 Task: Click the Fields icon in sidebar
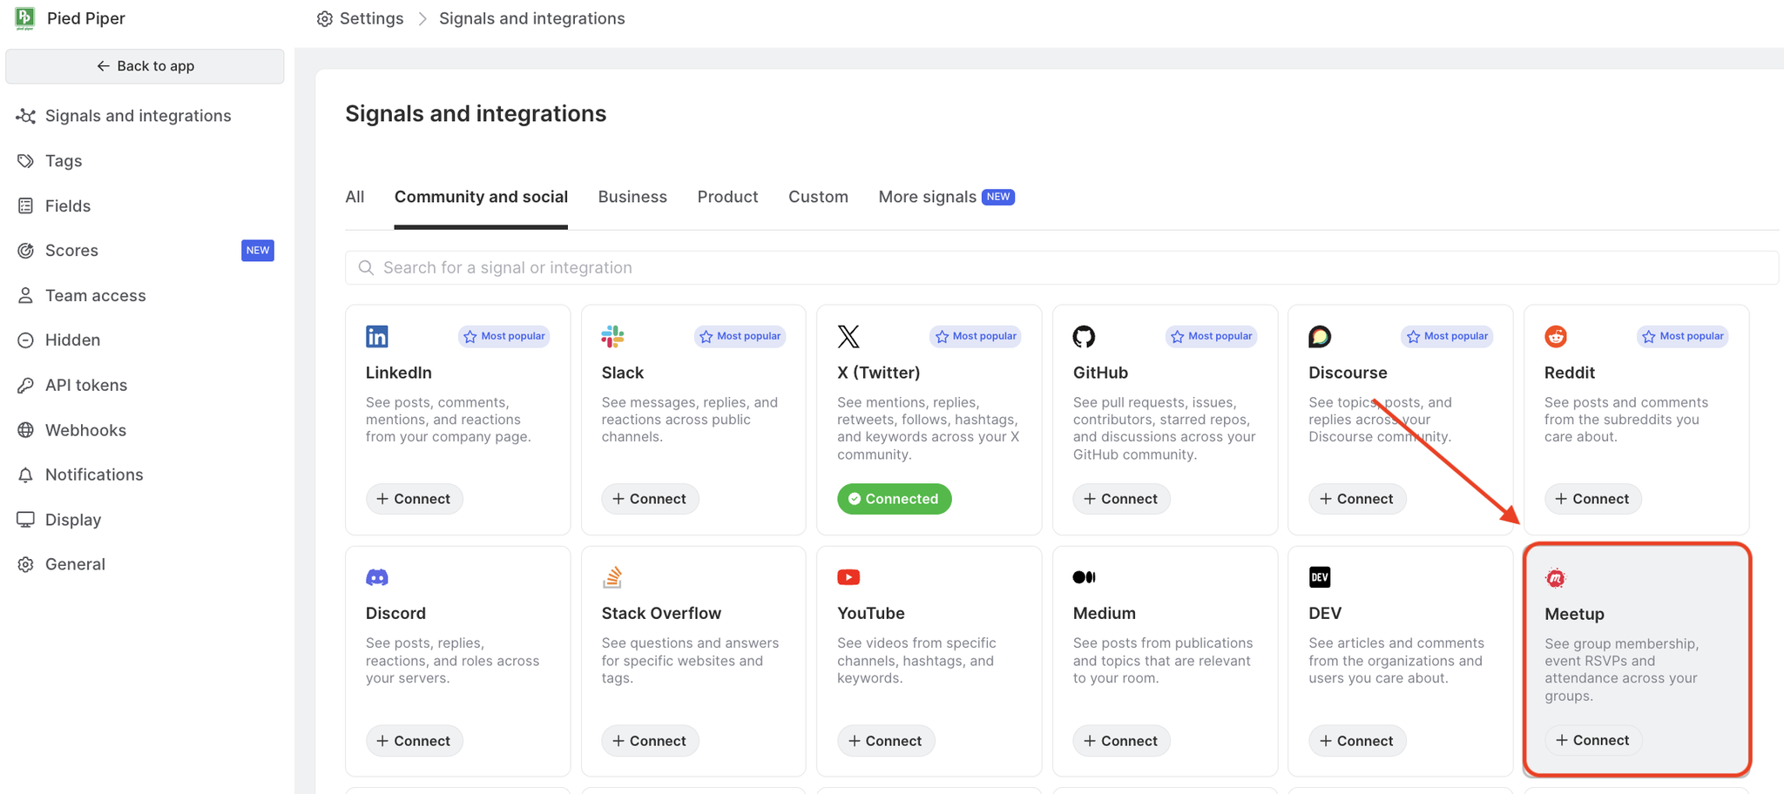tap(26, 206)
